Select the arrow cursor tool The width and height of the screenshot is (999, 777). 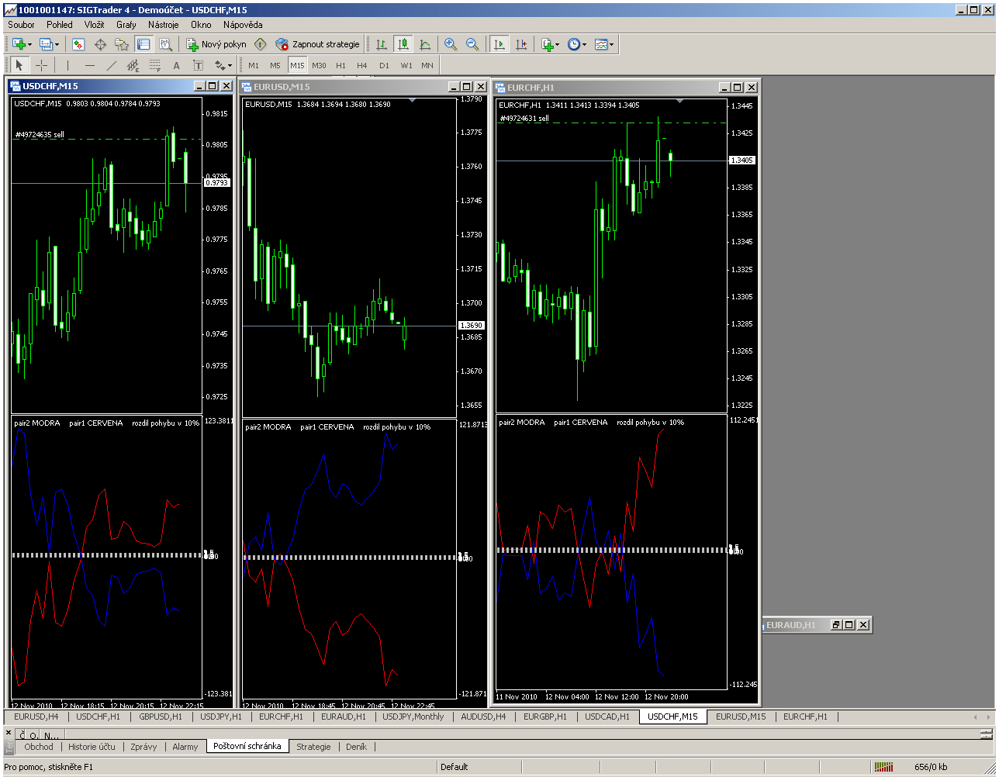[x=19, y=65]
